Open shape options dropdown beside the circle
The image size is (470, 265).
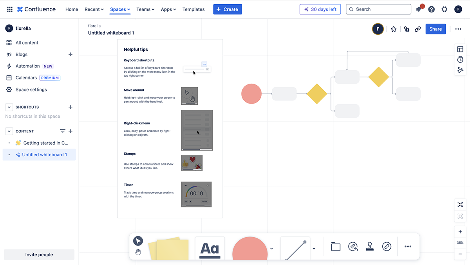tap(272, 249)
